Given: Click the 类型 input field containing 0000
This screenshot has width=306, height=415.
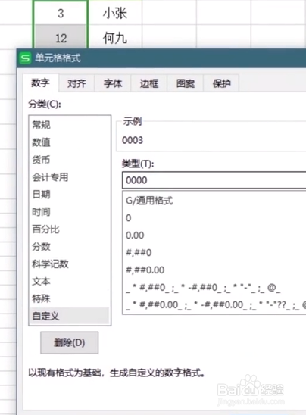Looking at the screenshot, I should point(214,180).
